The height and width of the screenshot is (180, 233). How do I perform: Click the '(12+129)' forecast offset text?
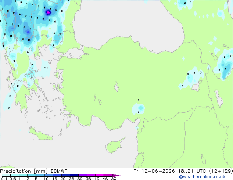221,171
